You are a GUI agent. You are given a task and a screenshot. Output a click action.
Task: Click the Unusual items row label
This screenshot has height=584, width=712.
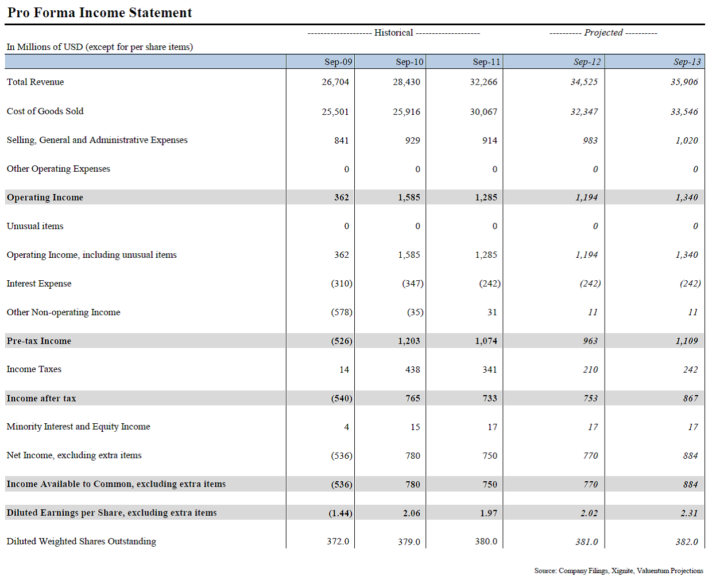click(x=35, y=226)
